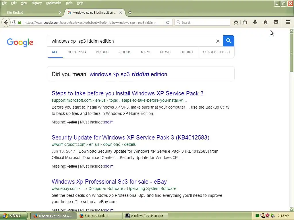Click the vertical scrollbar thumb
Viewport: 294px width, 220px height.
pos(292,53)
